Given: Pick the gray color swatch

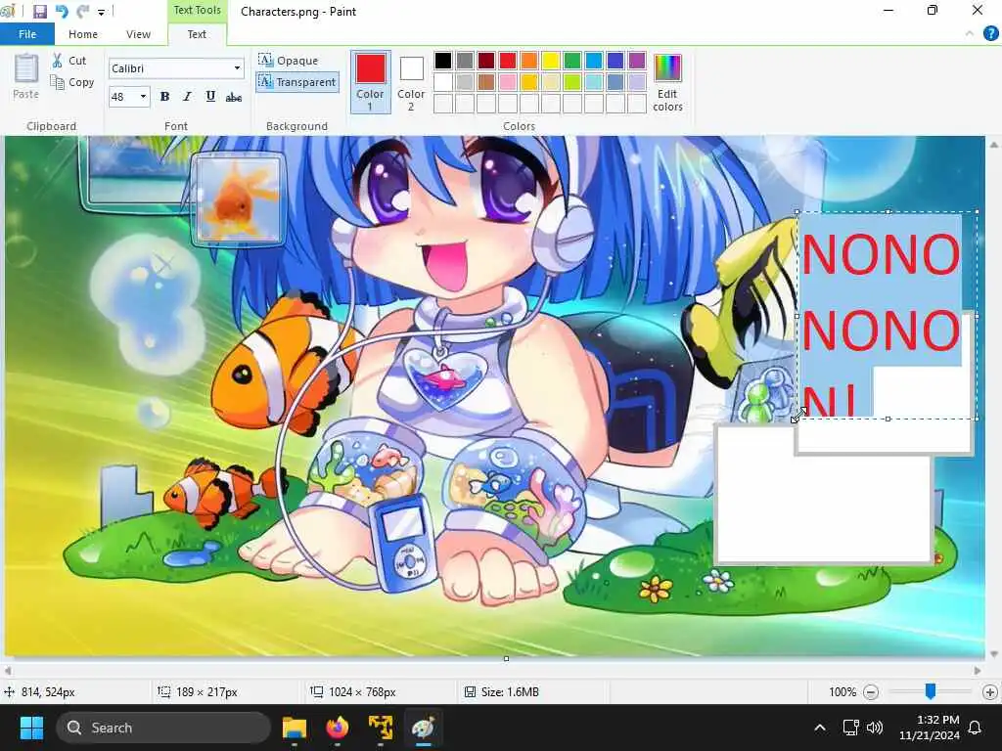Looking at the screenshot, I should (x=465, y=60).
